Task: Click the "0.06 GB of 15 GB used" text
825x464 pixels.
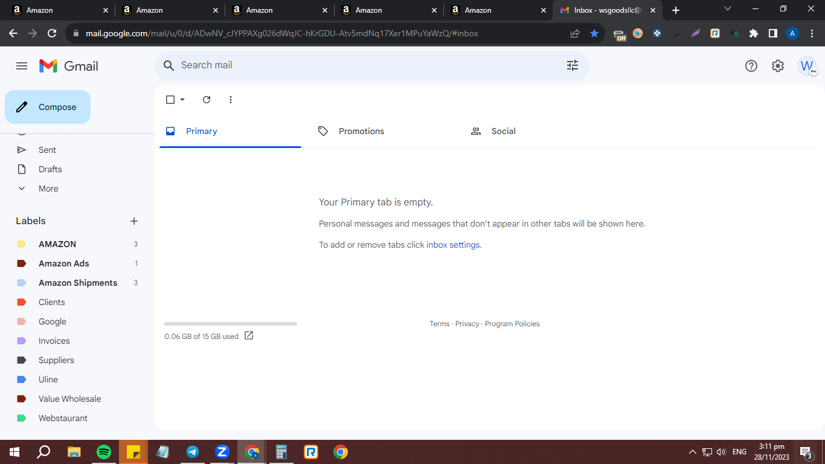Action: click(x=201, y=337)
